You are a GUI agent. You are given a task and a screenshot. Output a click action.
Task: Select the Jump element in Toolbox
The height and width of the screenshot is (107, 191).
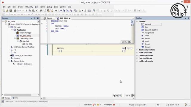tap(145, 36)
